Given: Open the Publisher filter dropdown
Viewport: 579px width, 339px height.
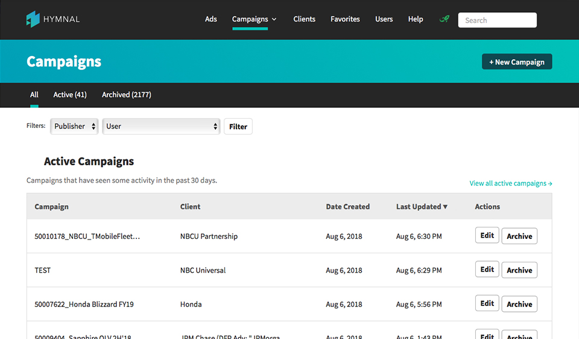Looking at the screenshot, I should pos(74,126).
